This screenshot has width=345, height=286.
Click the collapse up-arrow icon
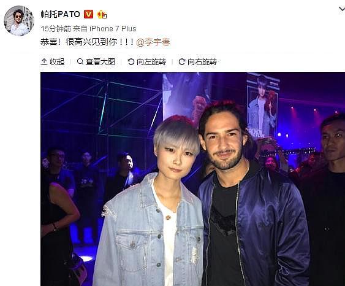click(44, 62)
